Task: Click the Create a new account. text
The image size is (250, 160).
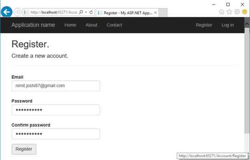Action: 40,56
